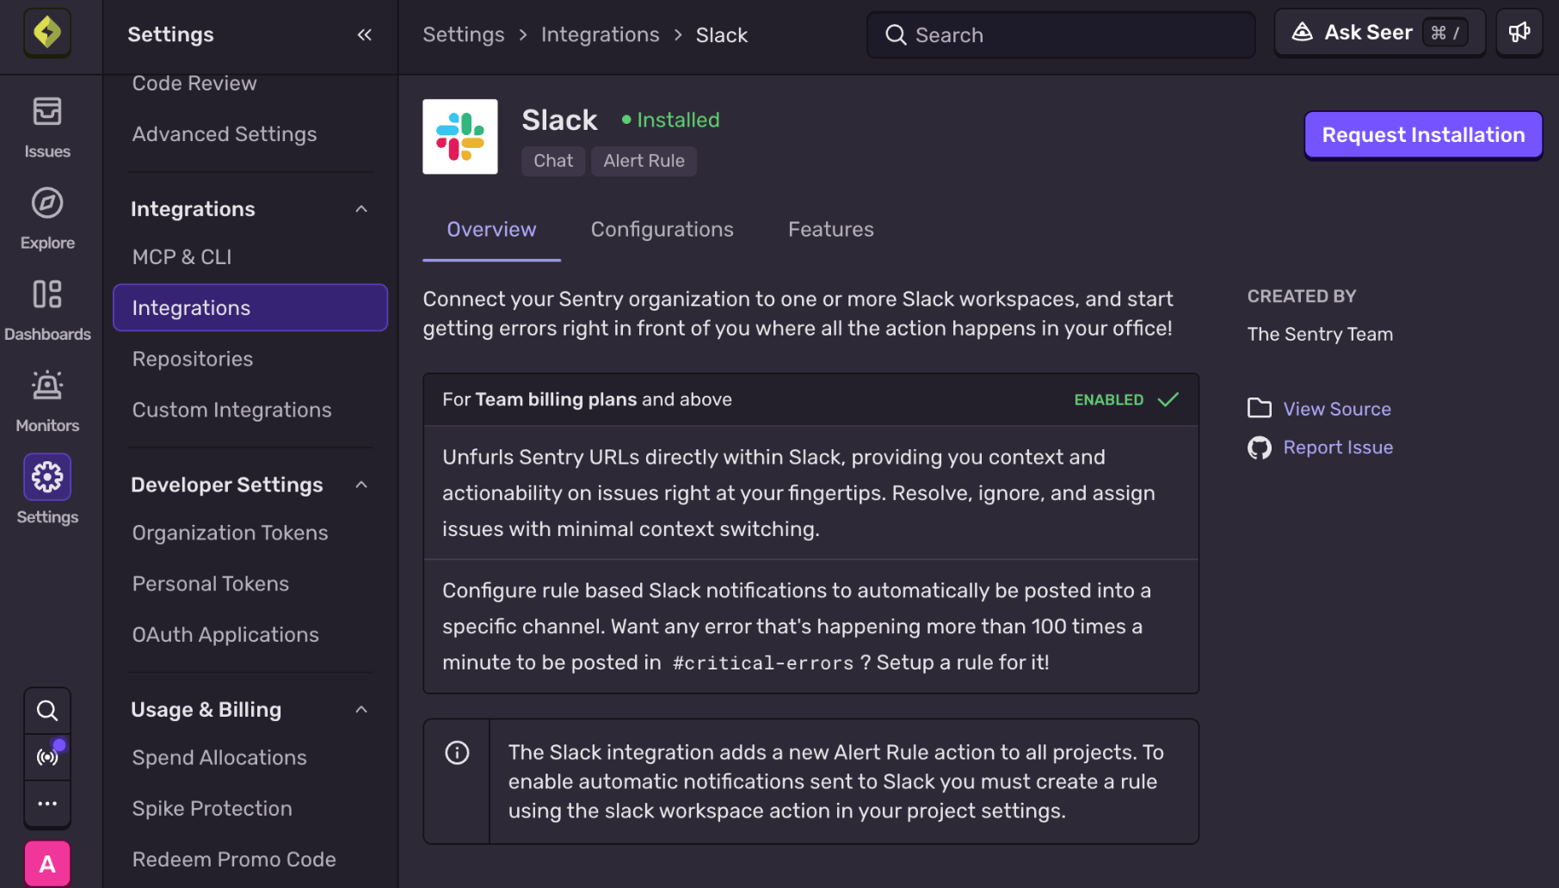Viewport: 1559px width, 888px height.
Task: Click the Integrations section header text
Action: [193, 209]
